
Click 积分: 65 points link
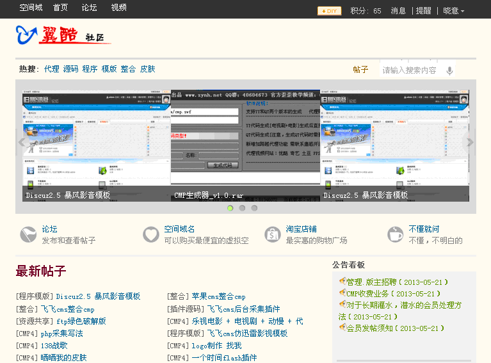(x=366, y=11)
